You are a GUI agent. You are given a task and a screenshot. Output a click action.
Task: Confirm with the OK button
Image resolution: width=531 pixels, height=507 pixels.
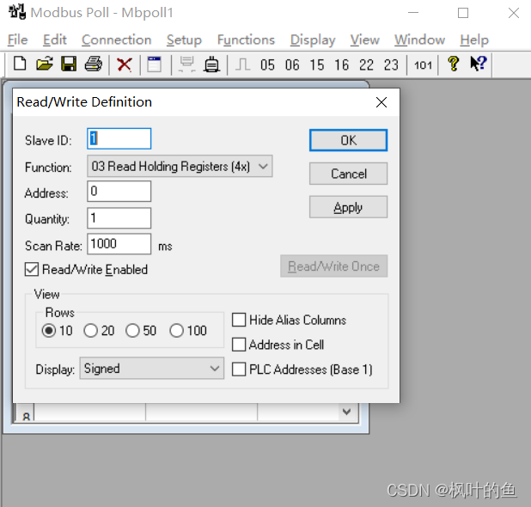tap(349, 140)
